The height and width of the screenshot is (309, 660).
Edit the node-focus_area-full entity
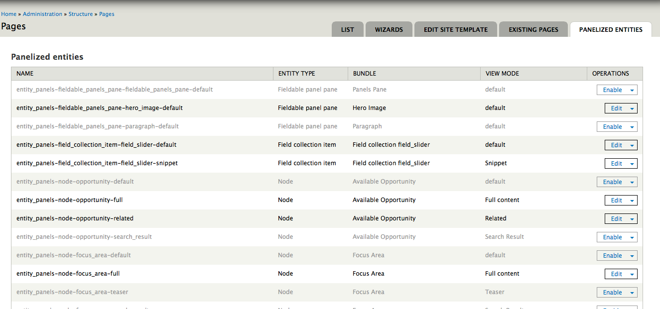pos(616,274)
